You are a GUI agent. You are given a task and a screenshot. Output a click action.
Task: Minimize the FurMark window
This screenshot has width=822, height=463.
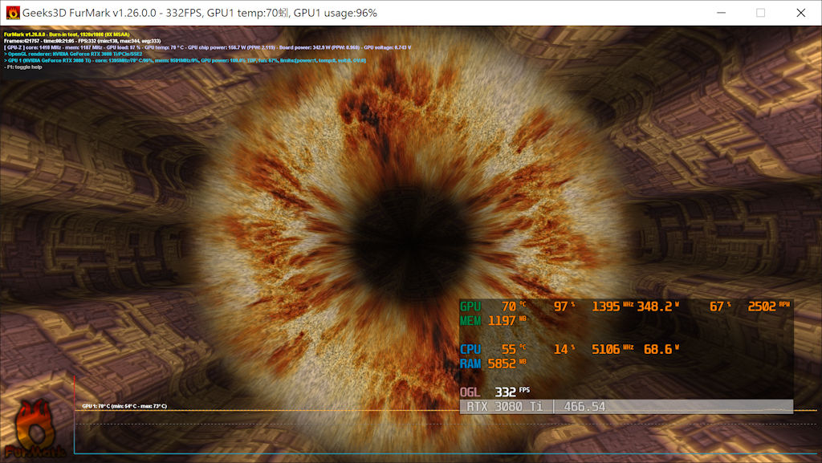coord(722,13)
